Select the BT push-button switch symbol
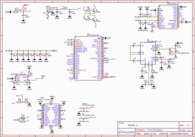This screenshot has width=195, height=137. 84,119
